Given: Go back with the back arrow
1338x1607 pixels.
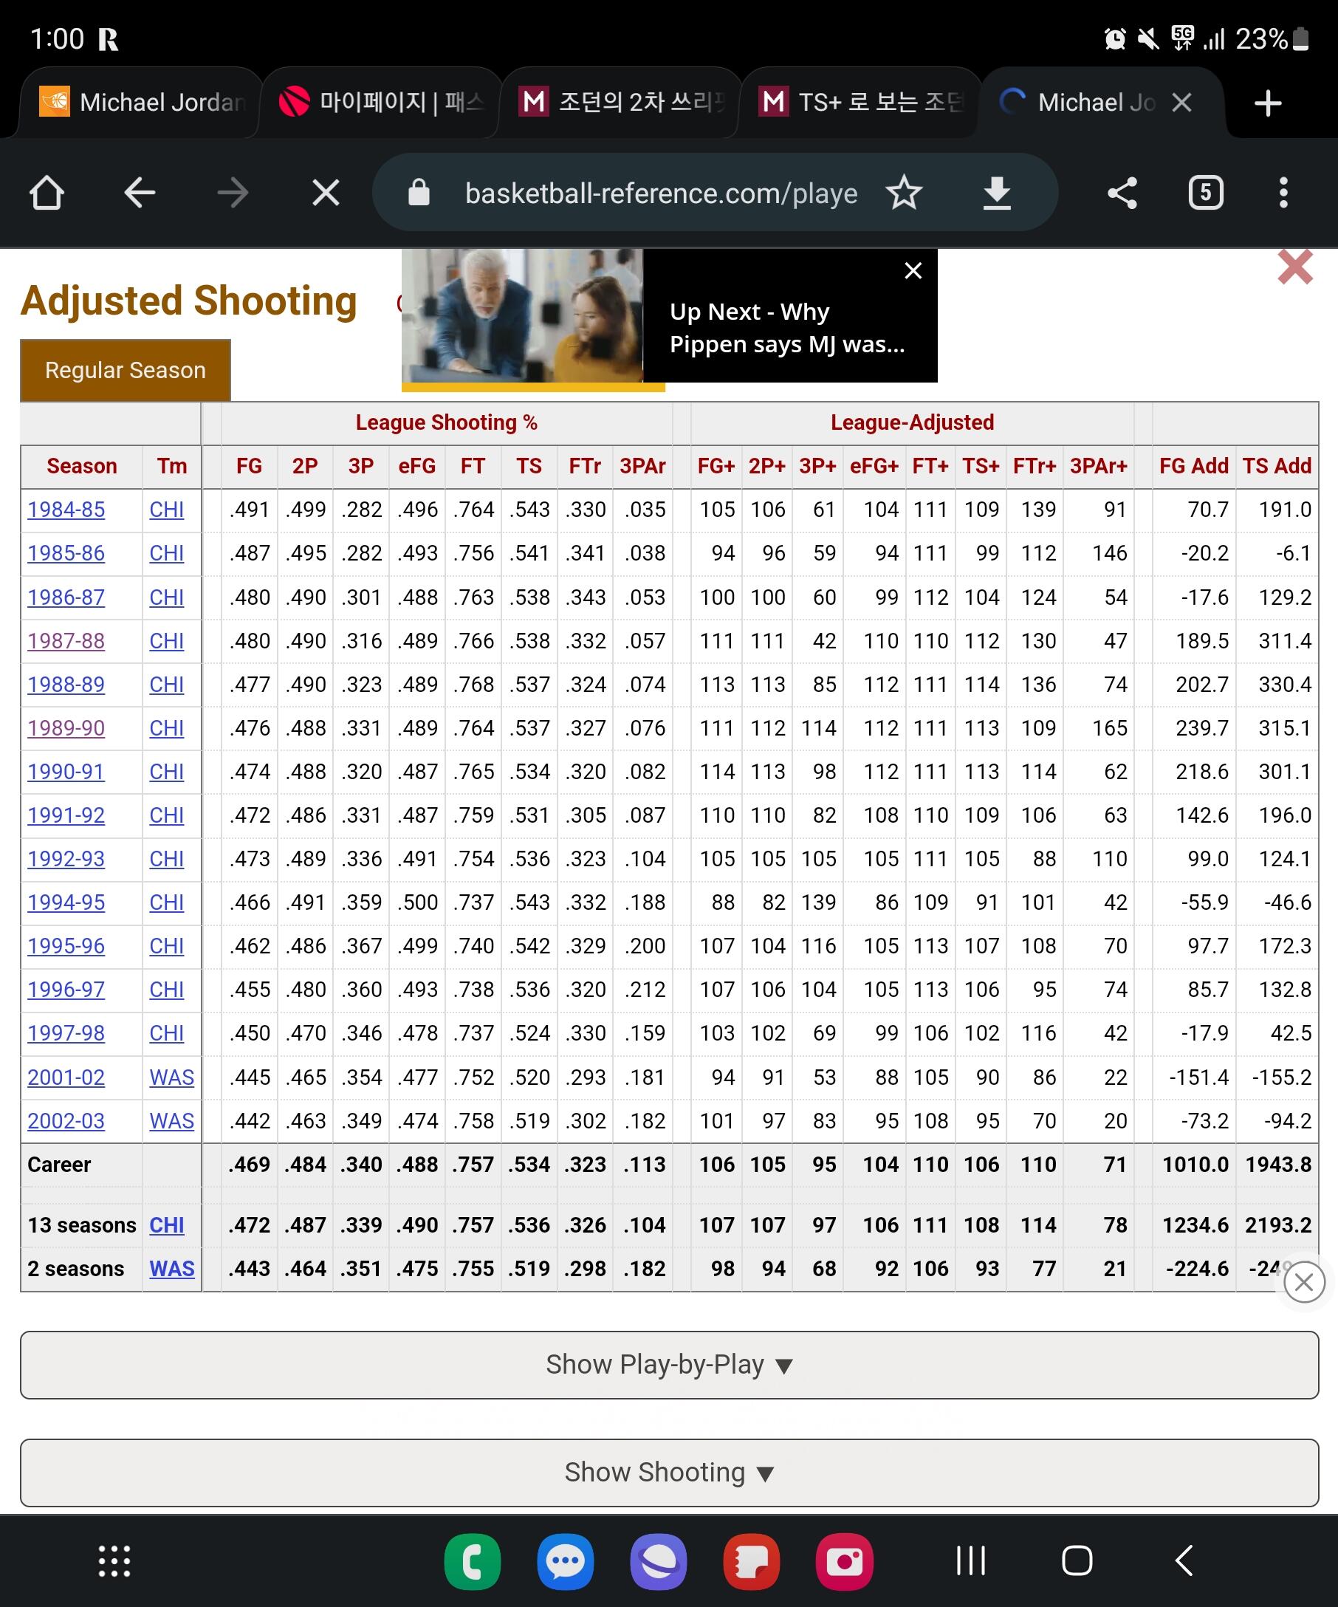Looking at the screenshot, I should click(x=140, y=193).
